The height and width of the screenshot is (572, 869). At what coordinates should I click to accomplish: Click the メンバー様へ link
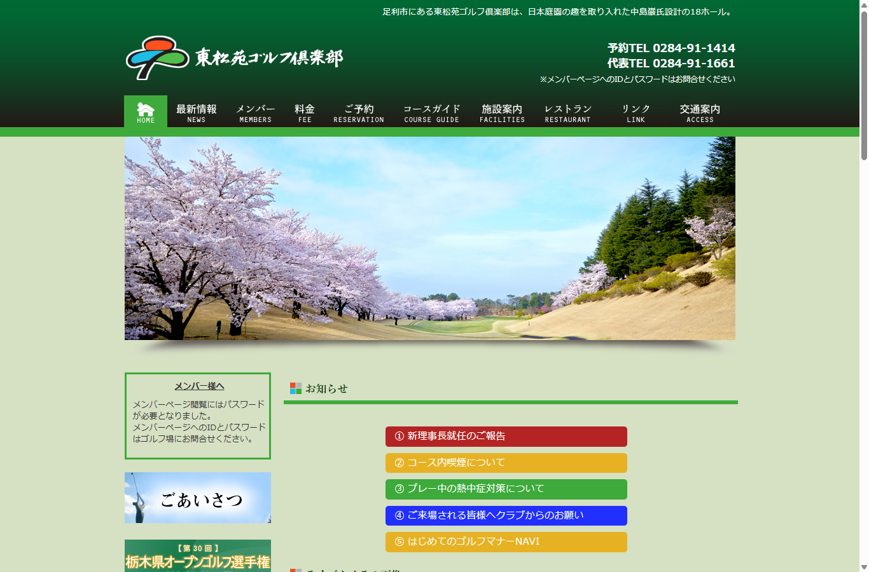[x=199, y=386]
